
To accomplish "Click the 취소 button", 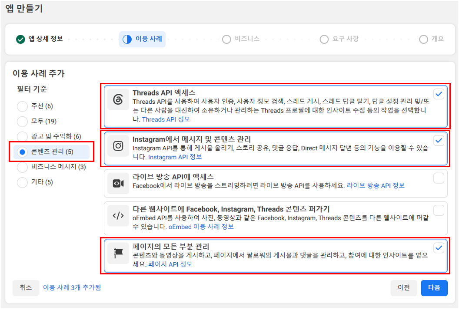I will [x=26, y=288].
